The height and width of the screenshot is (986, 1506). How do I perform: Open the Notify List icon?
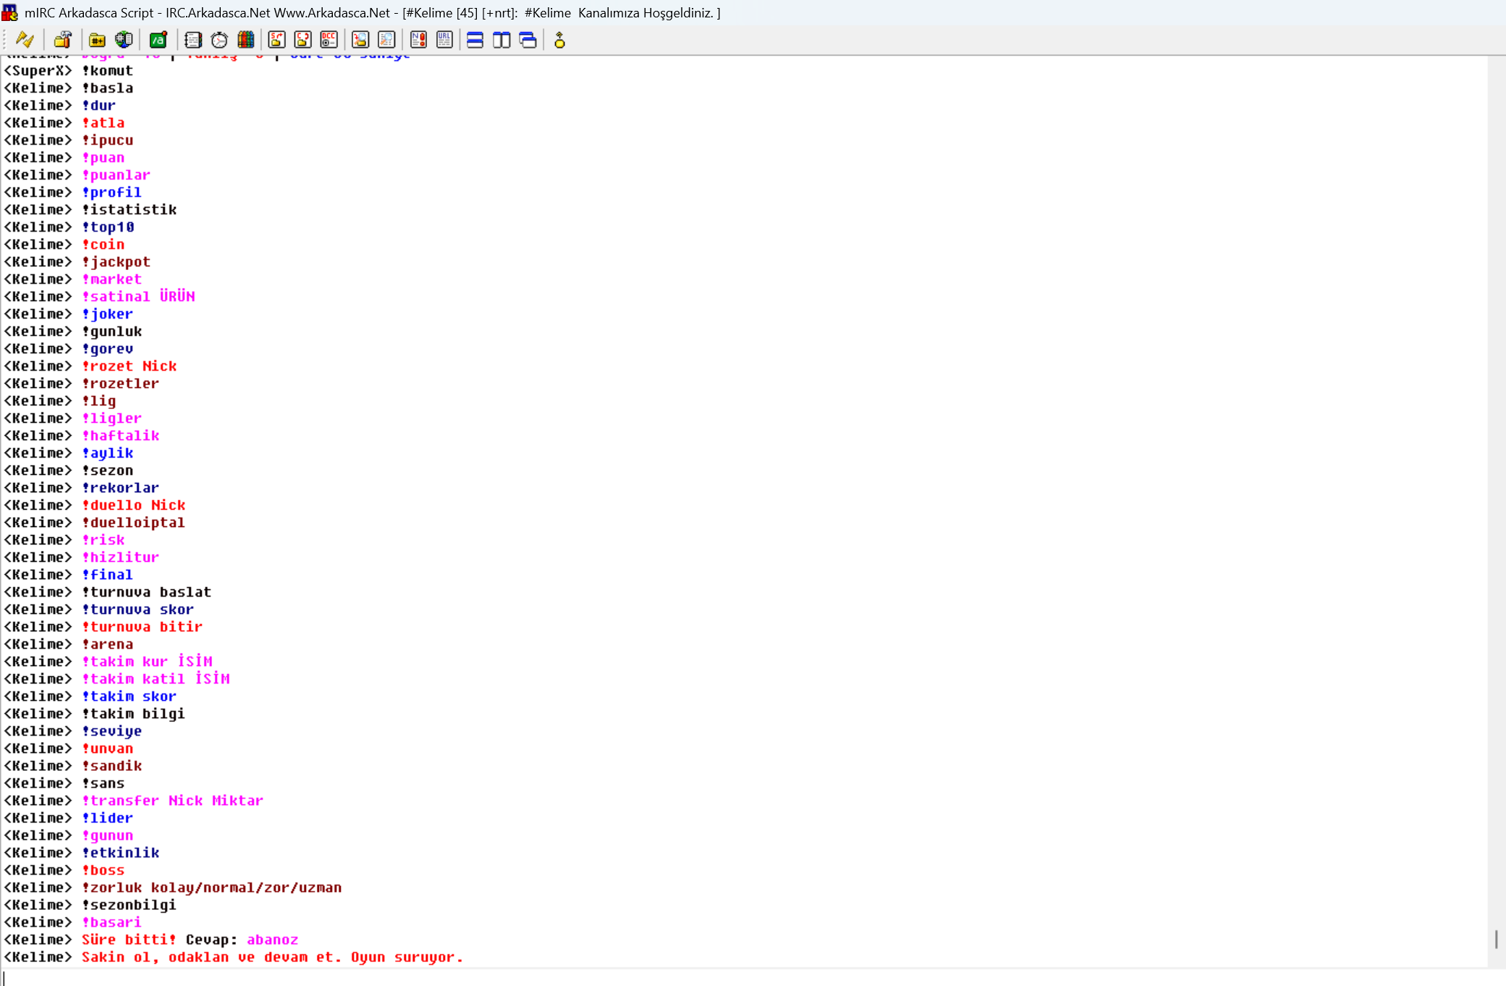point(418,40)
